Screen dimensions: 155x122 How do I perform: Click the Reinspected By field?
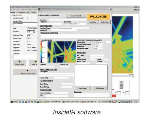tap(61, 93)
